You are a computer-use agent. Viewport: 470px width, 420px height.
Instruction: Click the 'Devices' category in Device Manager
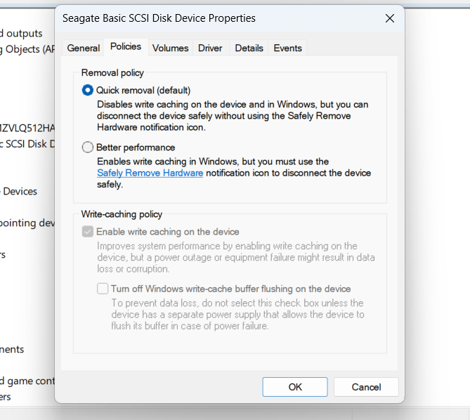point(18,192)
